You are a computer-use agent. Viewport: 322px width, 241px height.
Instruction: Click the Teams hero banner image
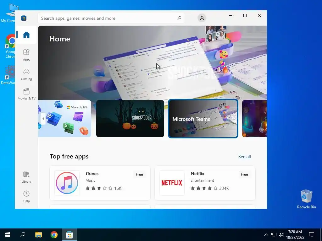pos(153,63)
